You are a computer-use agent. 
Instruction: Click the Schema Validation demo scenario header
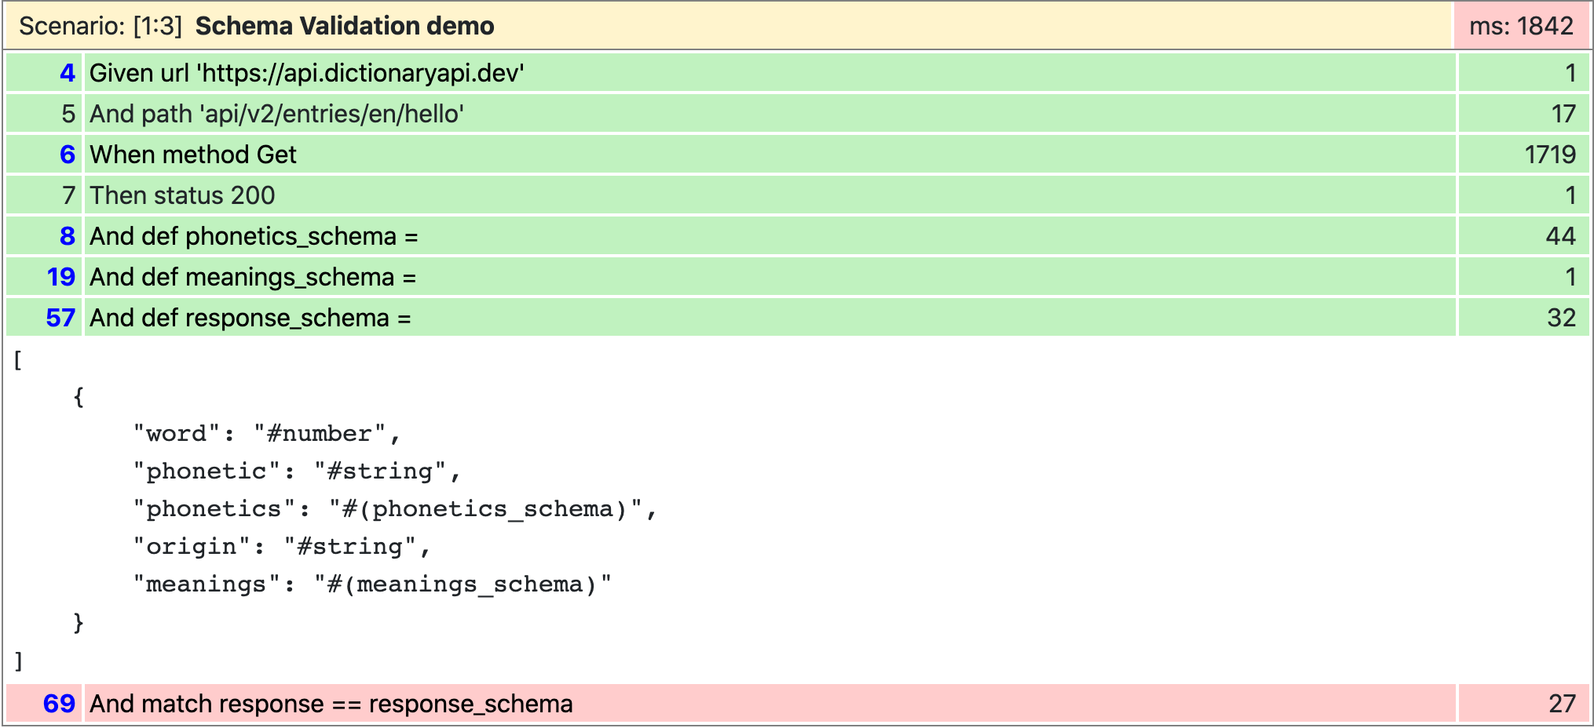tap(344, 26)
